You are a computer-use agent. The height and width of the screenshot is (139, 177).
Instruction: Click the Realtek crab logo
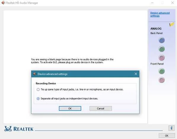click(8, 129)
